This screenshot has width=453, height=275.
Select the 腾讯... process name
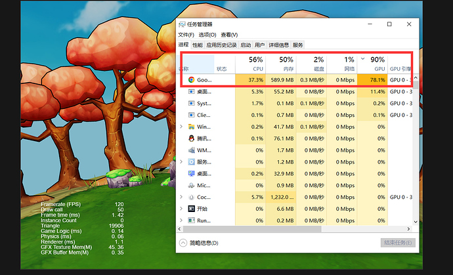click(204, 138)
